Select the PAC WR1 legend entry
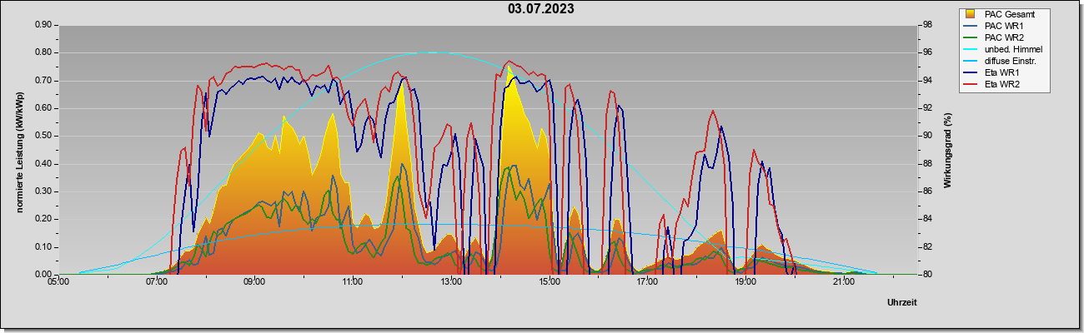 tap(1002, 26)
